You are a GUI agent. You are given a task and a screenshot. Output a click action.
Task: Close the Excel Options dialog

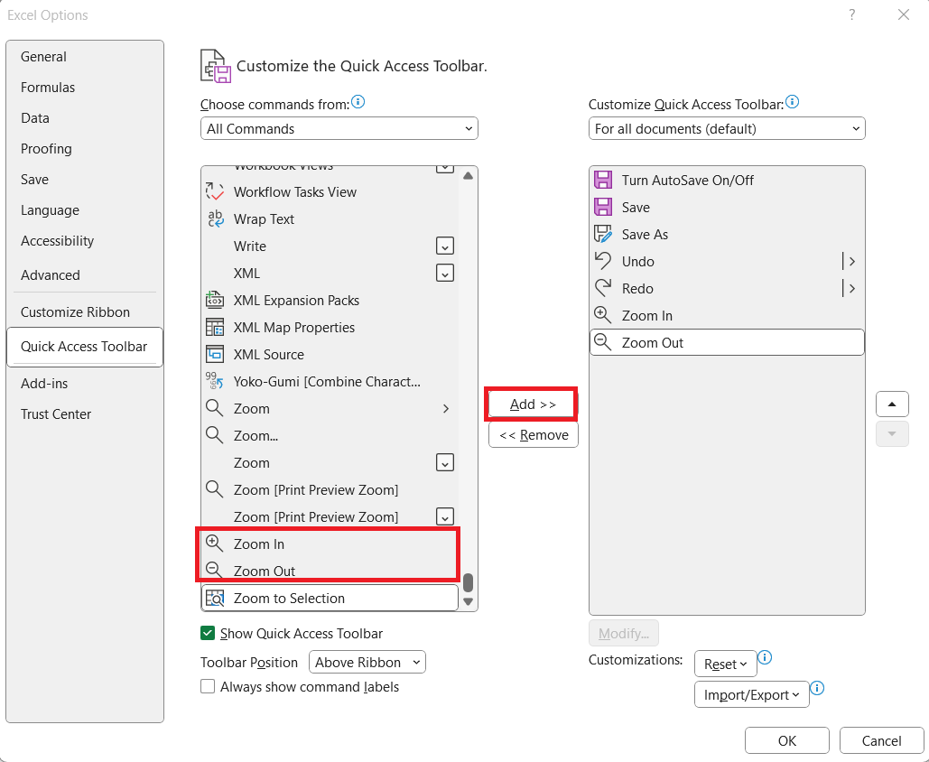904,14
